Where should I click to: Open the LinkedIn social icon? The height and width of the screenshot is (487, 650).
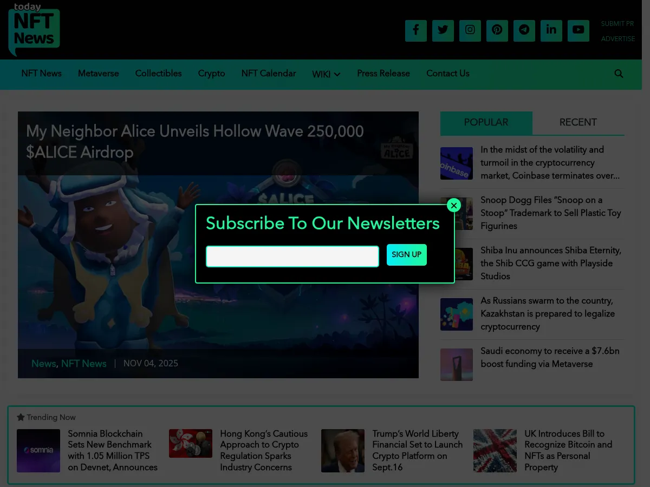coord(551,30)
